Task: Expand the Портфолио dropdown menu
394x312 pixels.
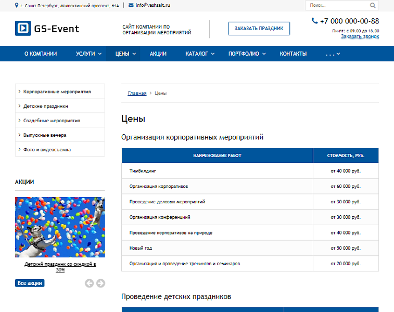Action: point(247,54)
